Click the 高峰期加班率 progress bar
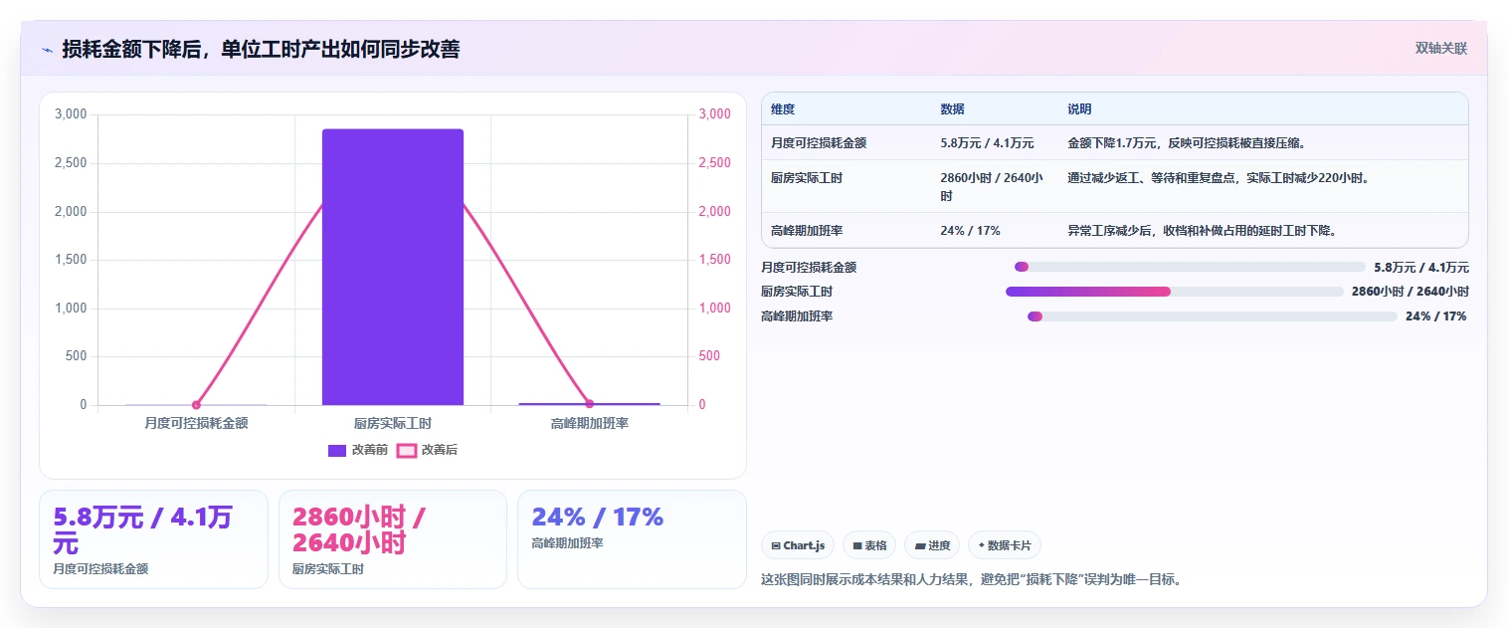Image resolution: width=1508 pixels, height=628 pixels. click(x=1213, y=316)
